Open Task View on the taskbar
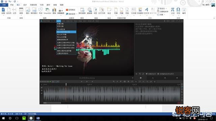The image size is (216, 121). [17, 118]
